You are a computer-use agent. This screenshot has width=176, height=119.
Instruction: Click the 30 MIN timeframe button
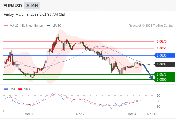click(x=32, y=6)
